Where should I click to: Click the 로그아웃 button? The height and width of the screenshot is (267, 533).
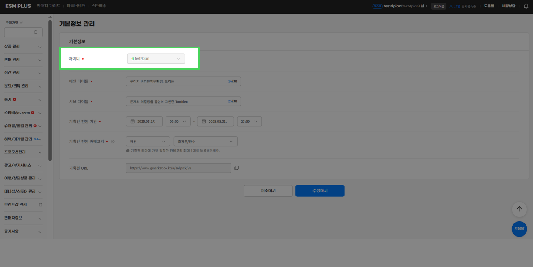(x=439, y=7)
